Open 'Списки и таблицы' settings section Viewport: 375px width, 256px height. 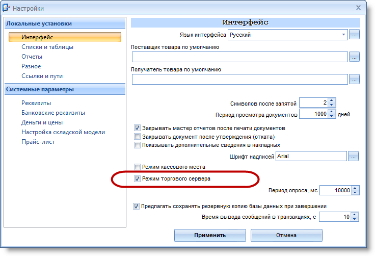click(x=47, y=47)
